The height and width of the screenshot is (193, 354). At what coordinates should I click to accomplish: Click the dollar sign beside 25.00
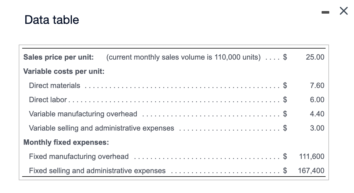pyautogui.click(x=285, y=57)
